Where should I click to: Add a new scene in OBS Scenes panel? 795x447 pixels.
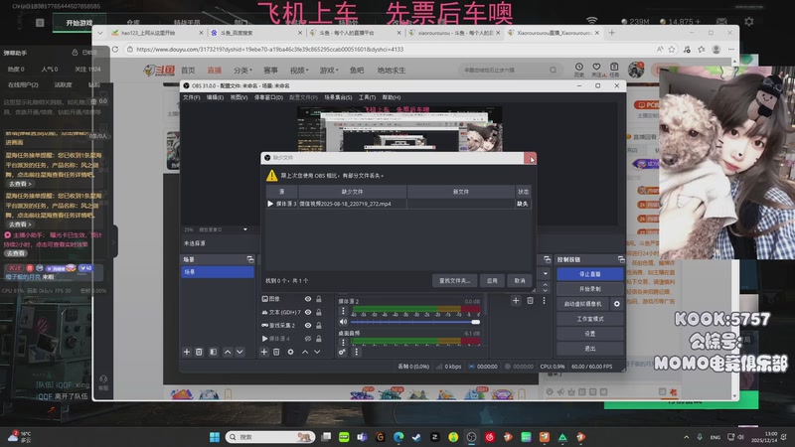point(187,352)
